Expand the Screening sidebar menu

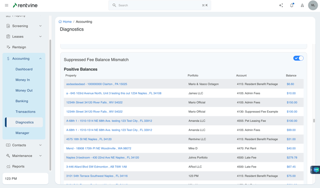tap(40, 26)
